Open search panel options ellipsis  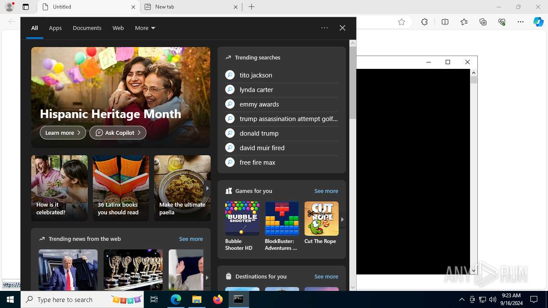coord(325,28)
